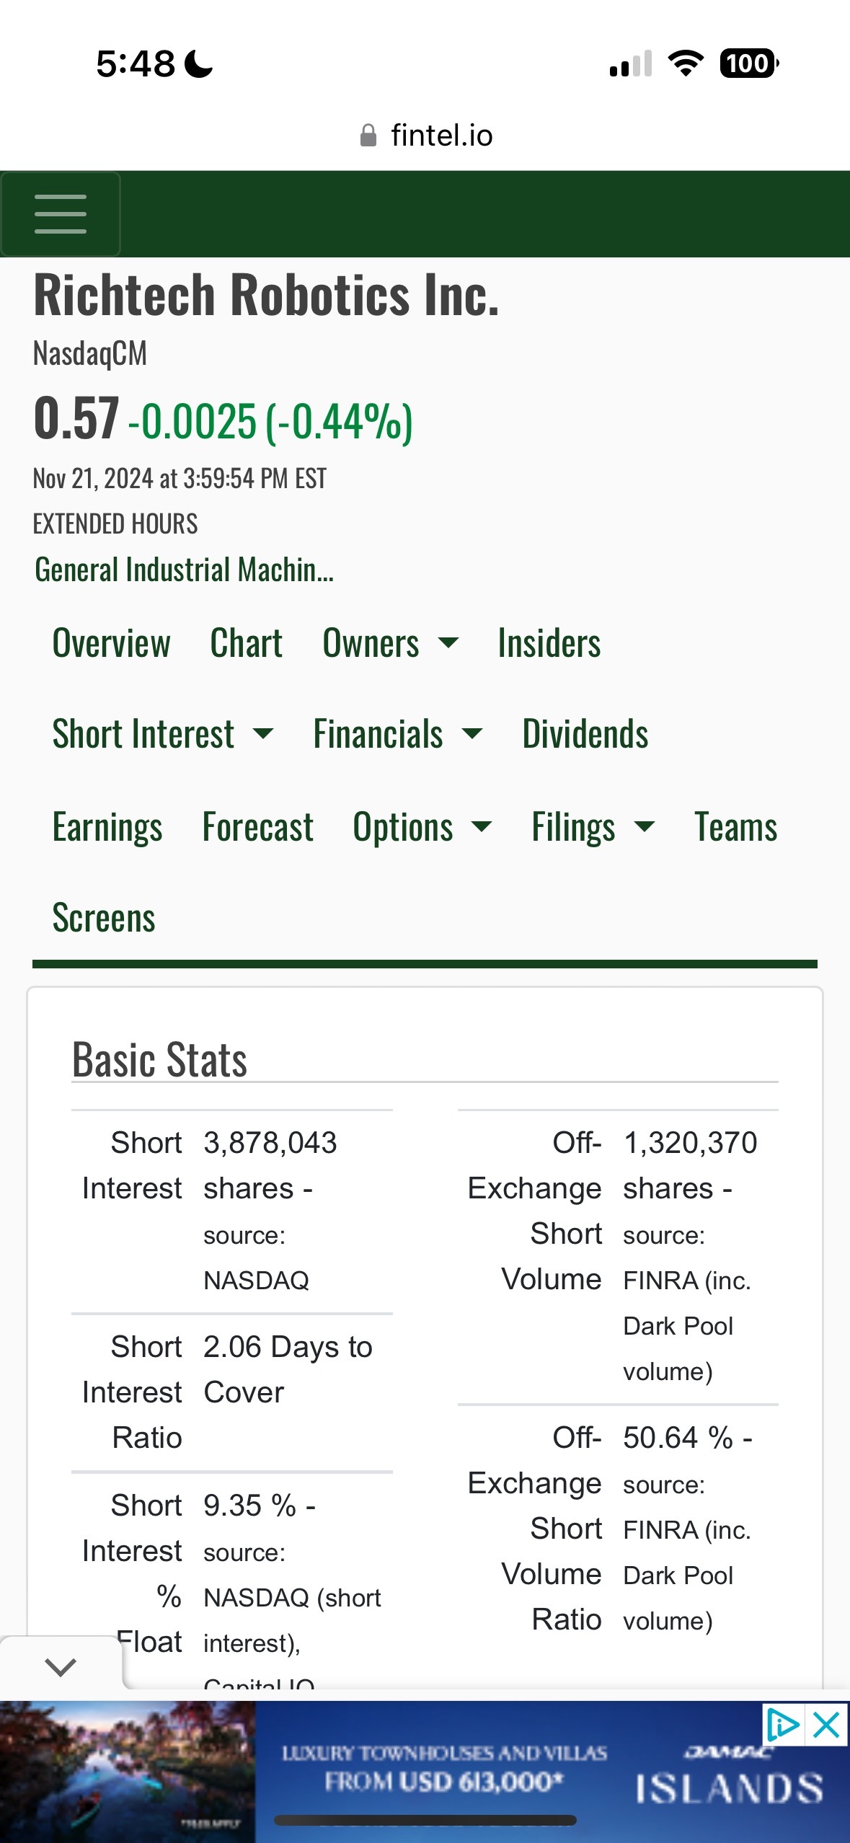
Task: Select the EXTENDED HOURS label
Action: pos(115,523)
